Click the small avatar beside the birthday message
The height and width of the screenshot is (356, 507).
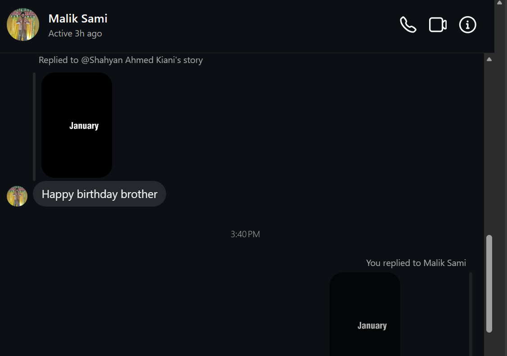point(17,196)
